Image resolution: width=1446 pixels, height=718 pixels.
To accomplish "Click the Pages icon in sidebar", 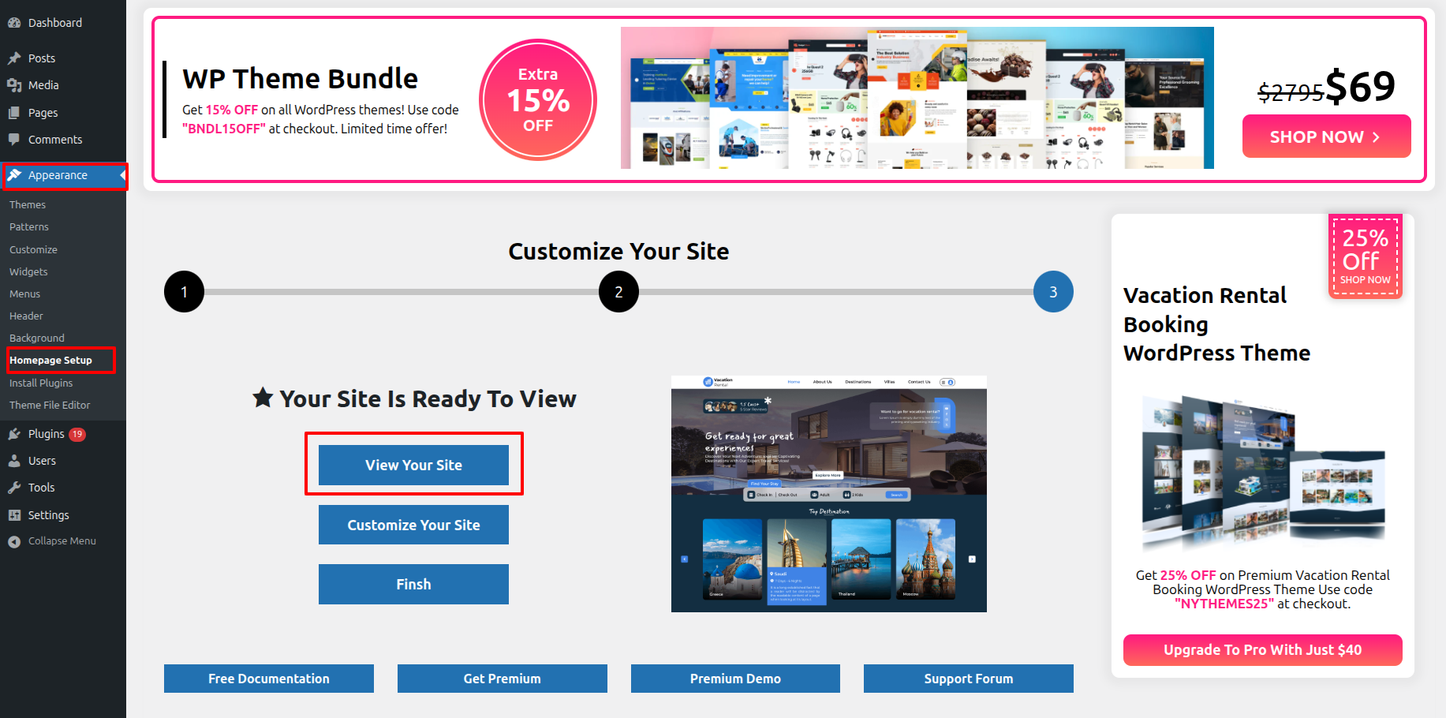I will [x=14, y=113].
